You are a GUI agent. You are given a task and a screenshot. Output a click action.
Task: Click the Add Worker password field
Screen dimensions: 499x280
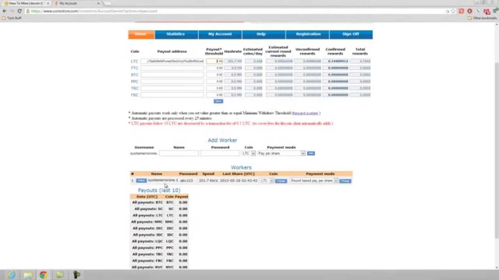(220, 153)
